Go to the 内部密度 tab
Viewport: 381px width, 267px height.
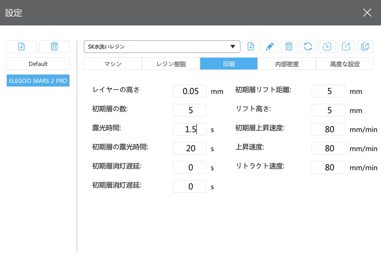(287, 64)
